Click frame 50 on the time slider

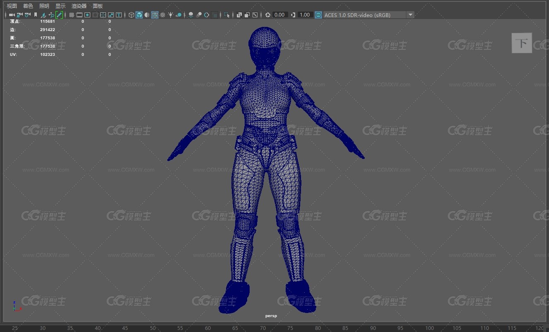153,328
